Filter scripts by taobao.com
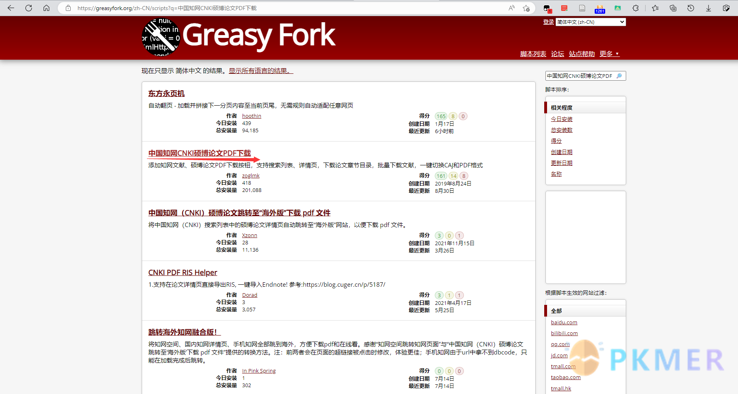738x394 pixels. [566, 377]
